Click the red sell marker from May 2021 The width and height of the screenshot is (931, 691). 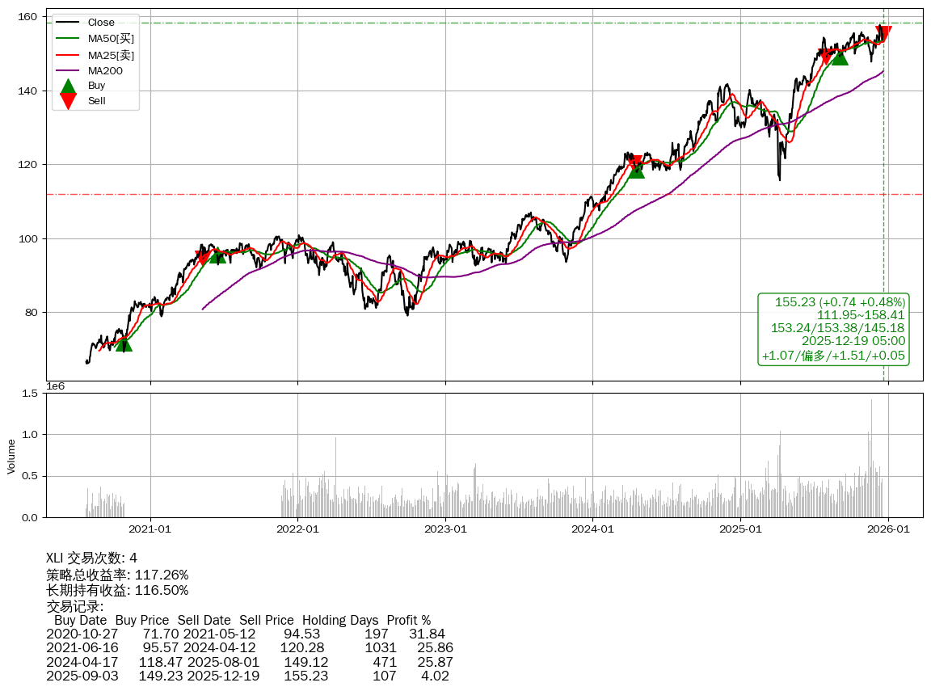(x=203, y=258)
